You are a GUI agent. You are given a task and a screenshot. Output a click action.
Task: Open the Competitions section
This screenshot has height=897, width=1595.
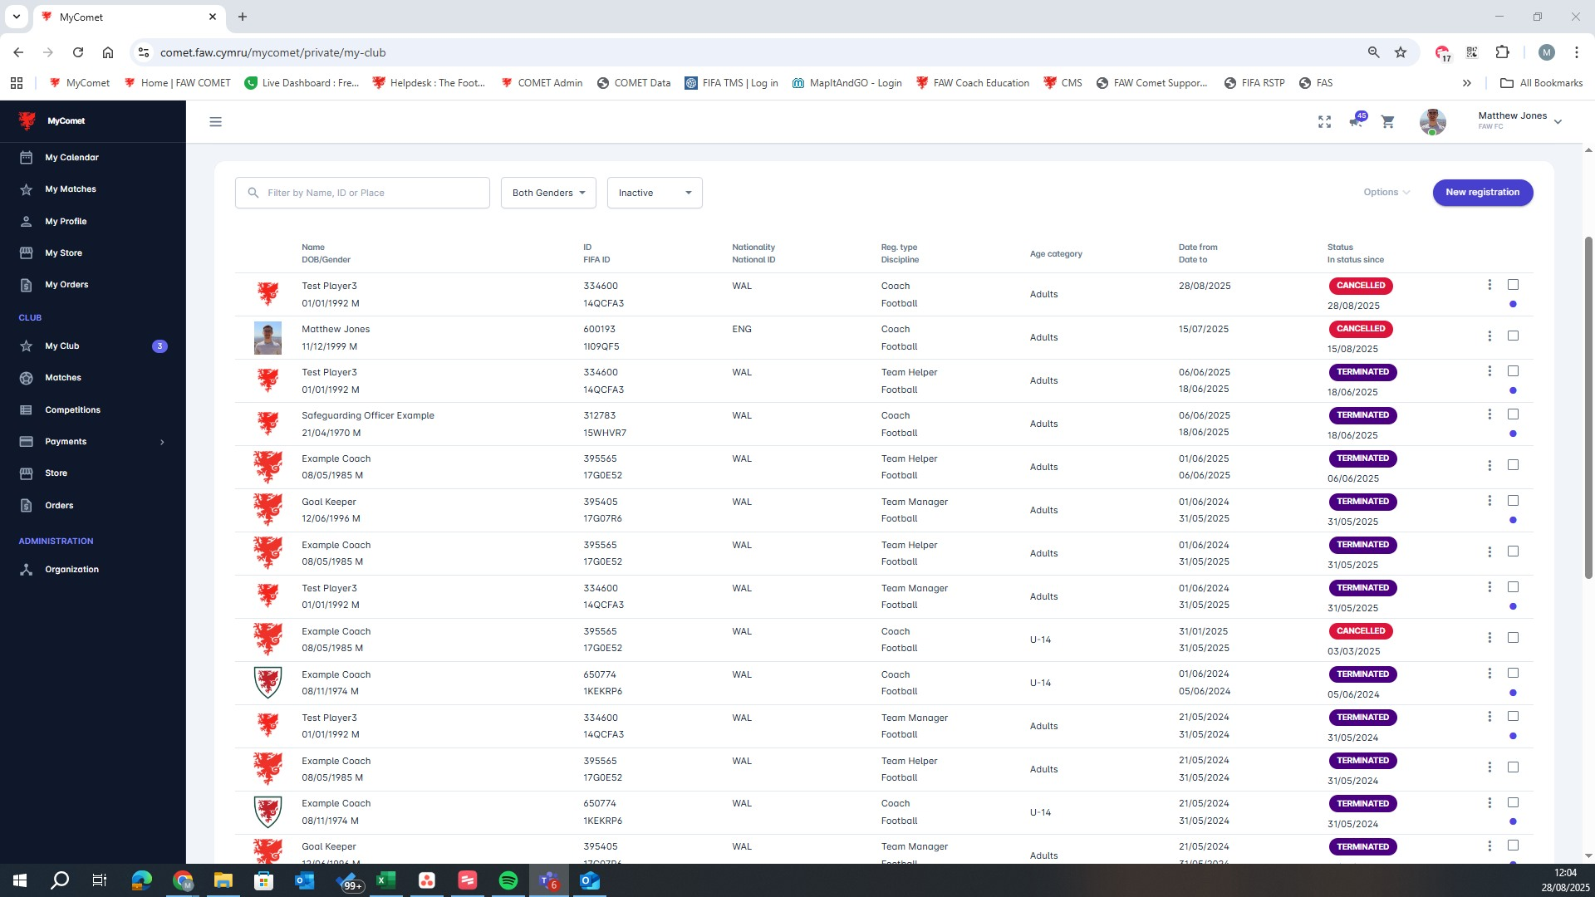[x=72, y=409]
